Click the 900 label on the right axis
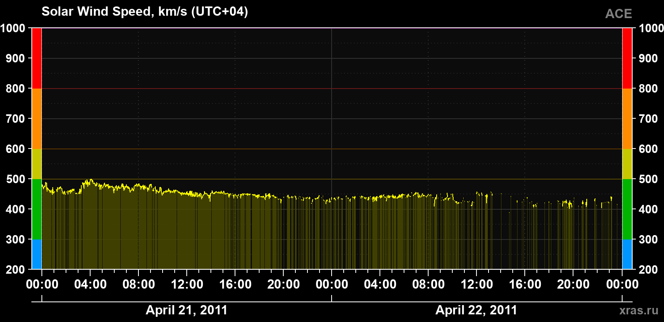The width and height of the screenshot is (664, 322). (x=648, y=58)
